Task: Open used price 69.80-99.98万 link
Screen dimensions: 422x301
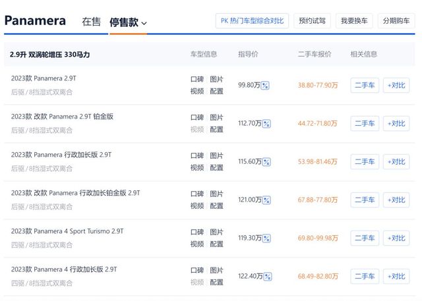Action: click(318, 238)
